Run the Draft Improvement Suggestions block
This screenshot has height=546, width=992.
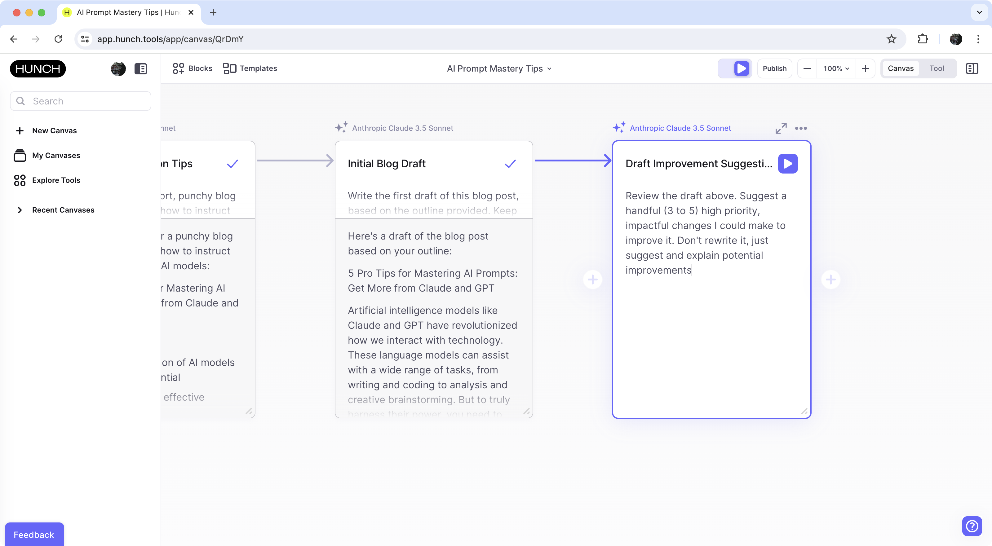click(788, 163)
